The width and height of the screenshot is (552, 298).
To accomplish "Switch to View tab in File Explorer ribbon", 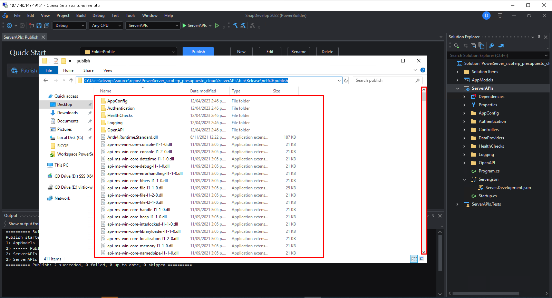I will click(108, 70).
